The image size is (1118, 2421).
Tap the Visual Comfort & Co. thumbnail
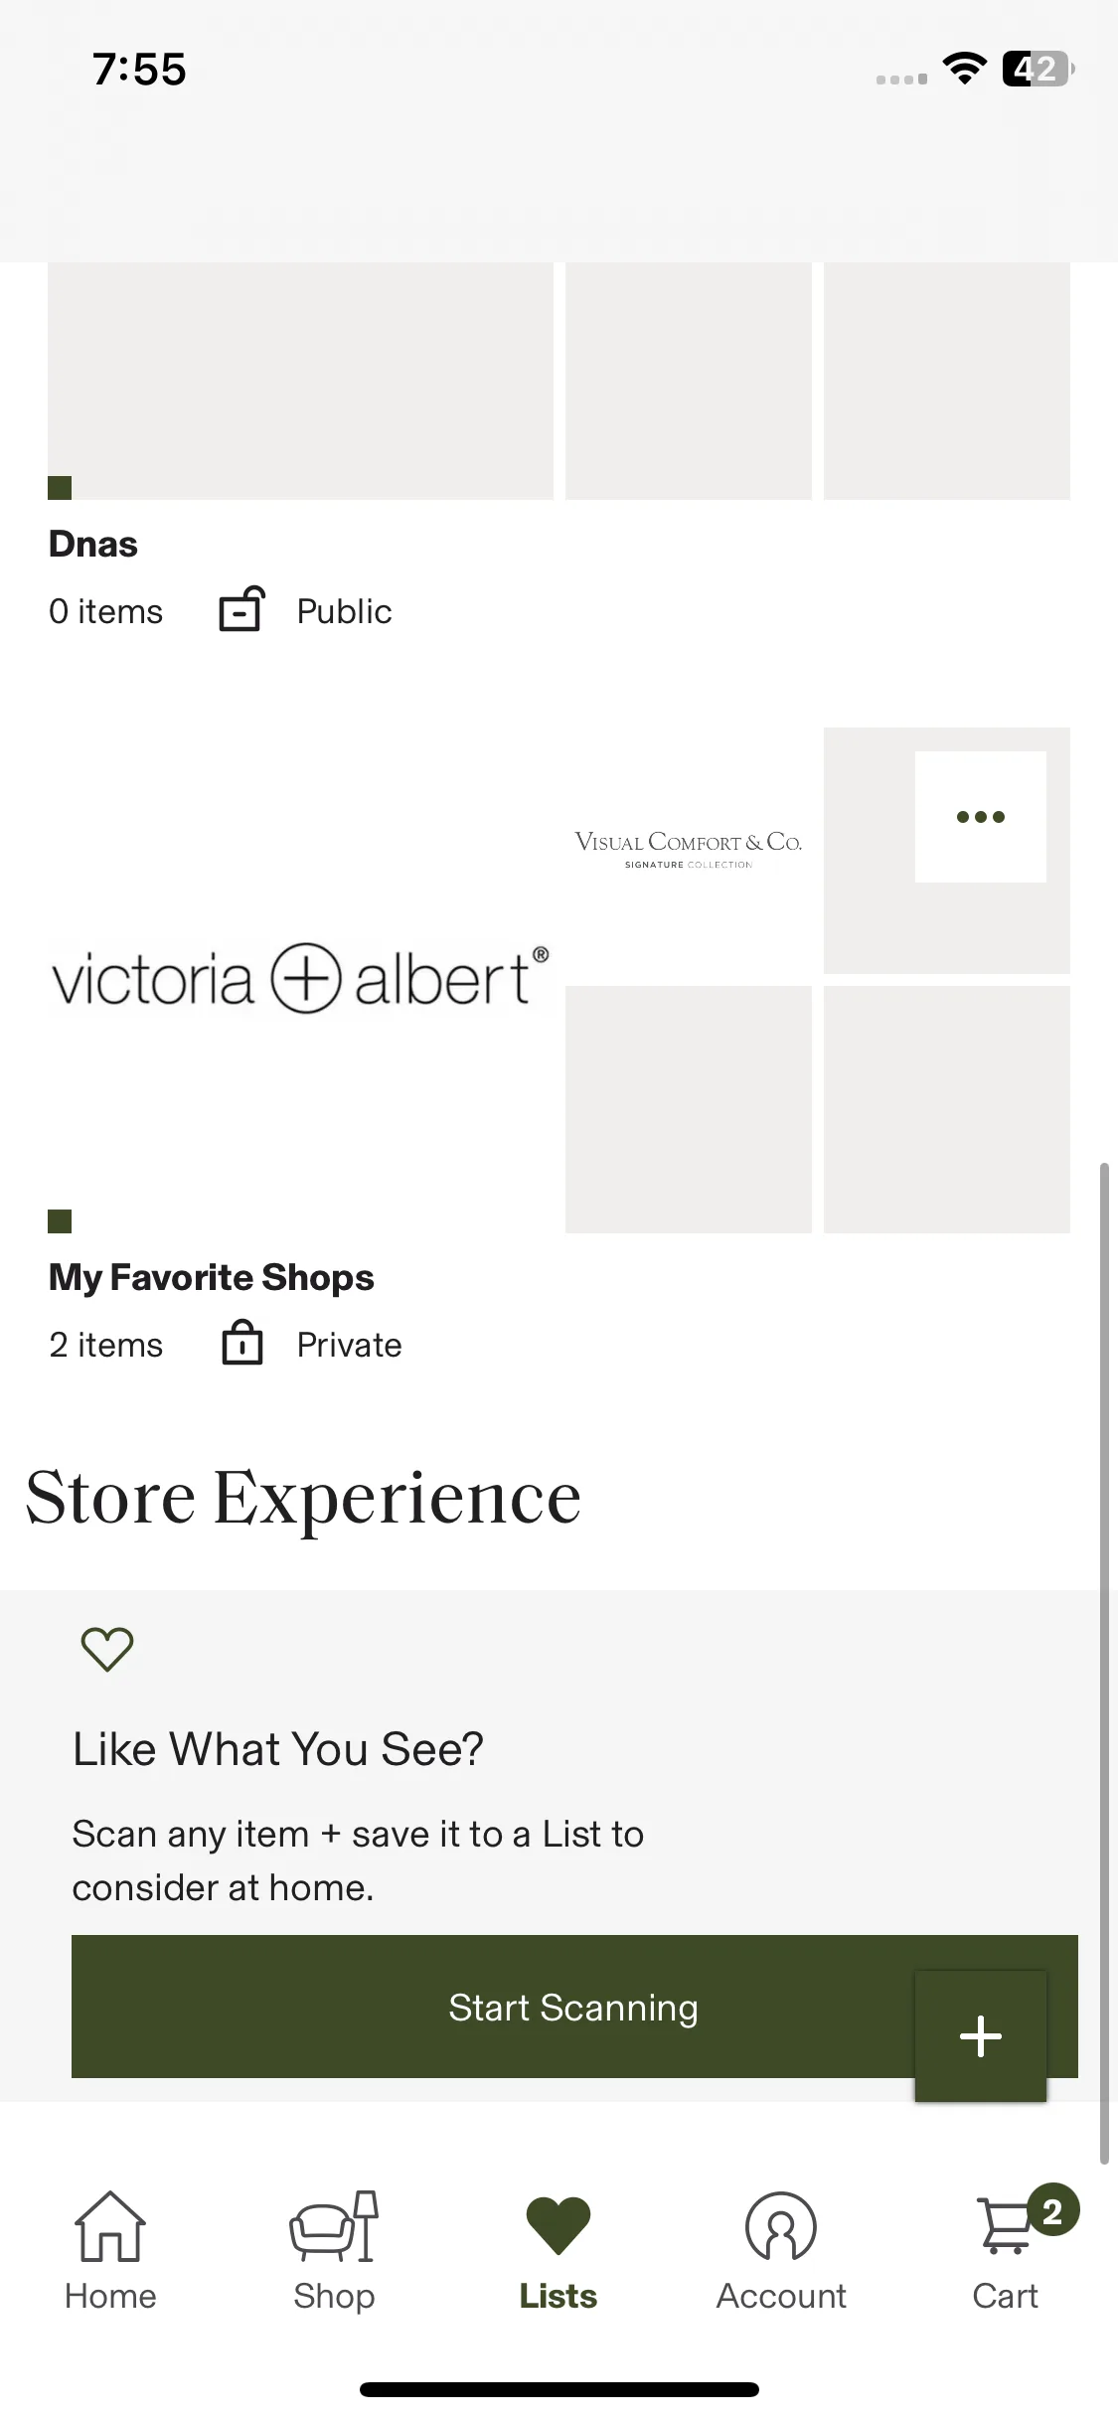tap(689, 851)
